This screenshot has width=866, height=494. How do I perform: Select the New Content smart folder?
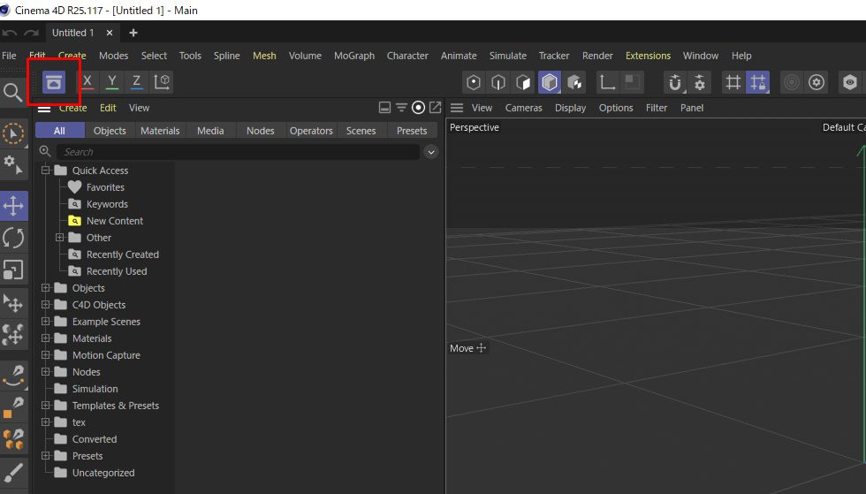click(115, 220)
